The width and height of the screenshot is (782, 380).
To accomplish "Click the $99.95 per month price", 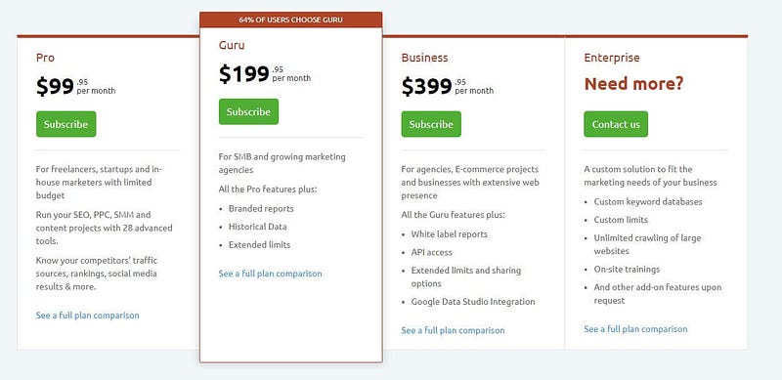I will tap(76, 86).
